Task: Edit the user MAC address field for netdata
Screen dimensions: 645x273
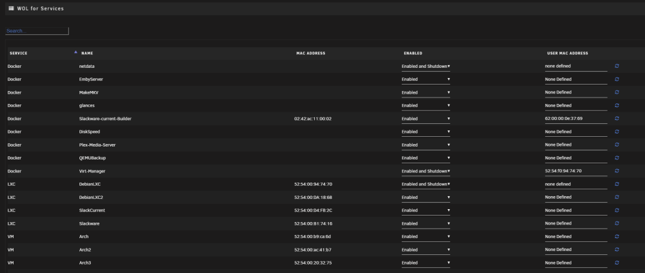Action: (576, 66)
